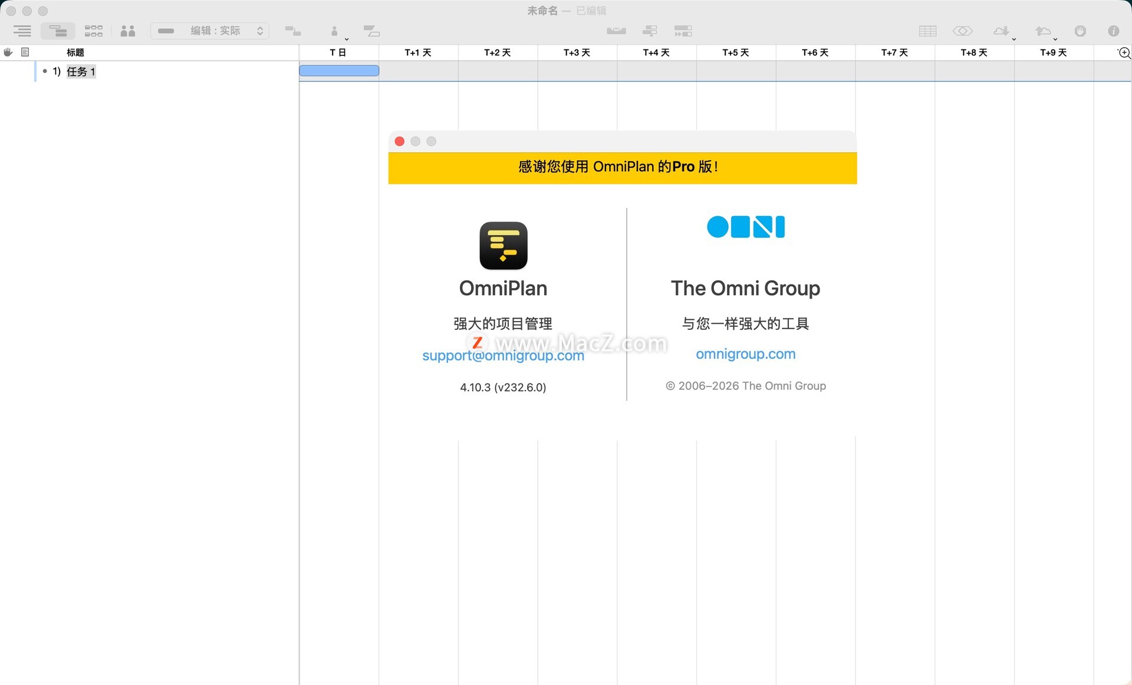Close the OmniPlan about window

pos(399,141)
